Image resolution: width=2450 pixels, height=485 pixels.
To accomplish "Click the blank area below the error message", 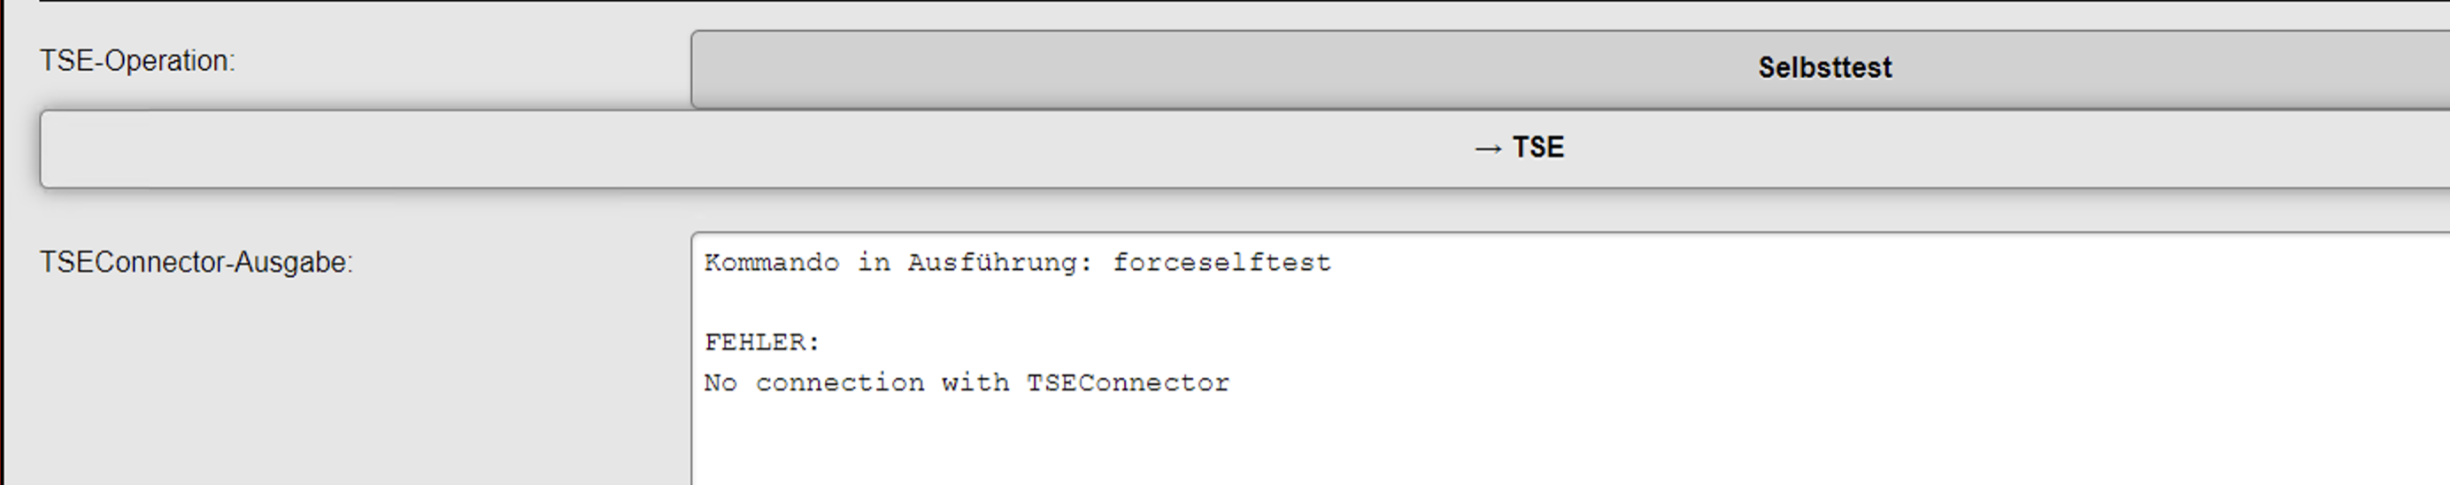I will (x=1141, y=443).
